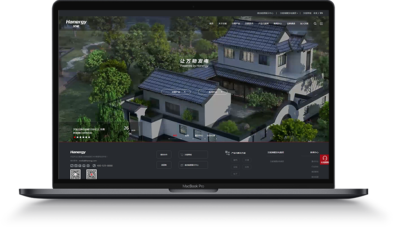Select the 建筑 product tag
This screenshot has width=393, height=227.
tap(235, 160)
